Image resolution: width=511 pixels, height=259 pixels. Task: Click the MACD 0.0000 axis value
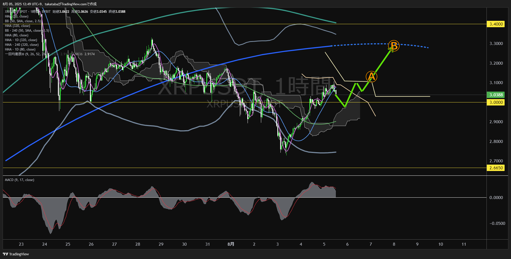tap(496, 198)
